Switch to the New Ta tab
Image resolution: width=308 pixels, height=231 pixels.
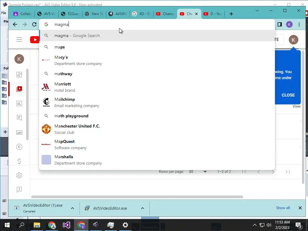coord(94,14)
